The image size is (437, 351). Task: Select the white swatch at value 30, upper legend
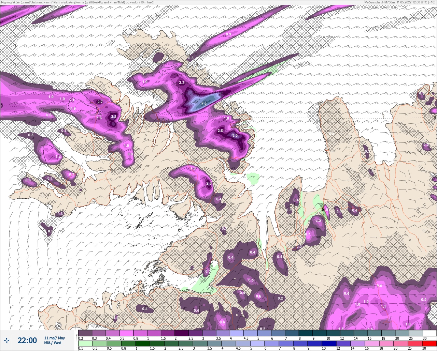[x=430, y=333]
